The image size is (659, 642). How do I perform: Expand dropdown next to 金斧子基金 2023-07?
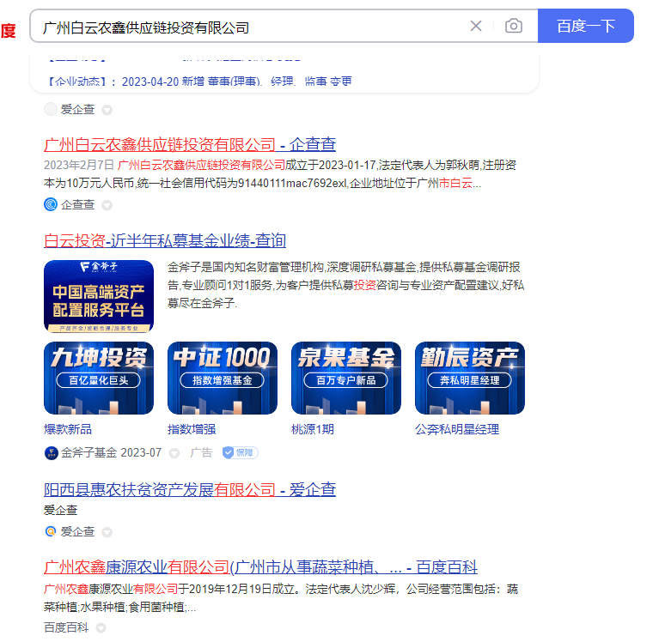click(x=174, y=453)
